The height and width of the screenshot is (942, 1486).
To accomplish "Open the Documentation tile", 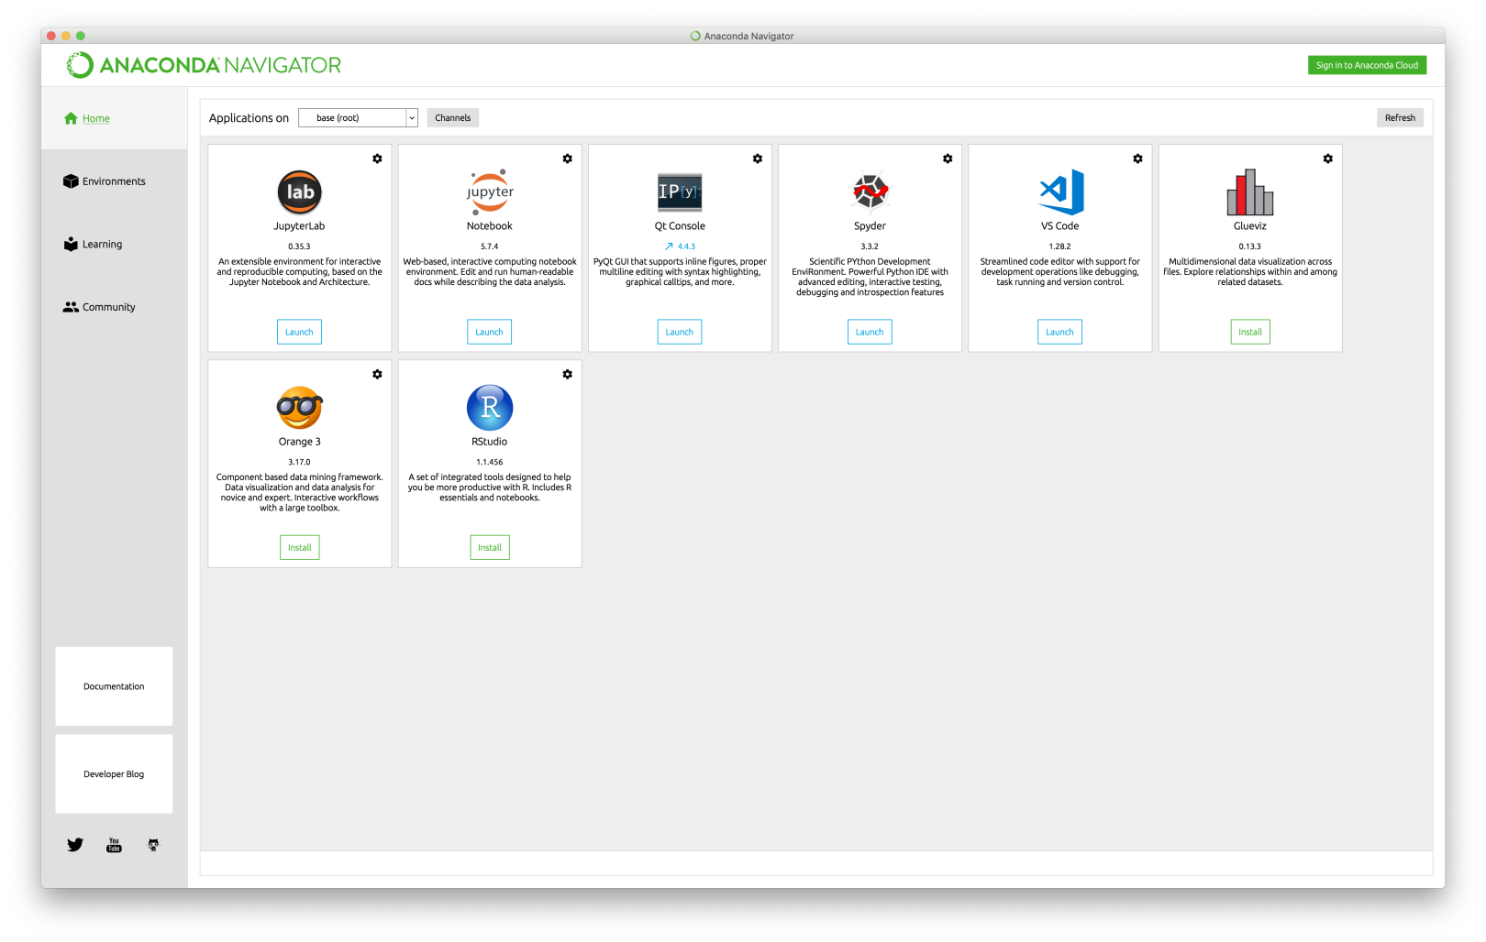I will [x=114, y=686].
